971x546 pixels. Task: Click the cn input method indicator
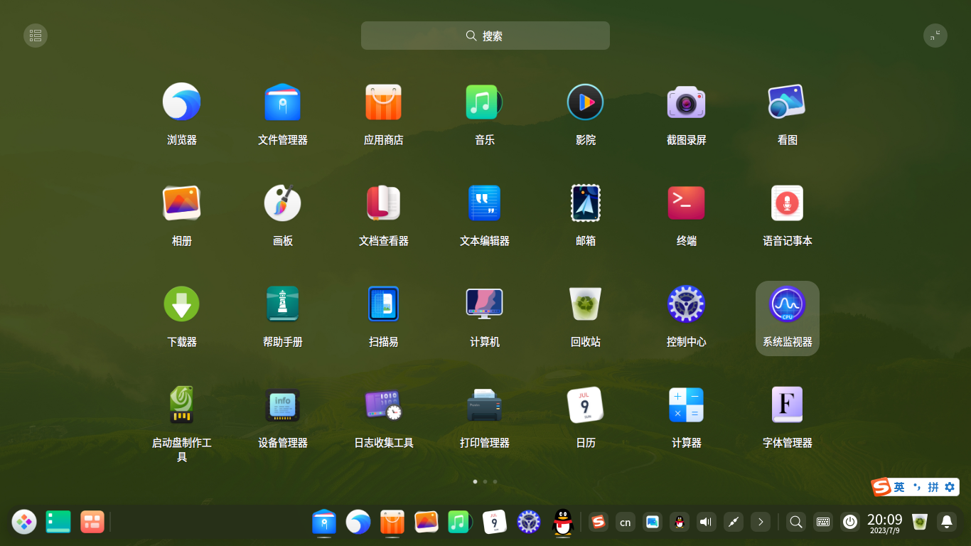pos(626,522)
